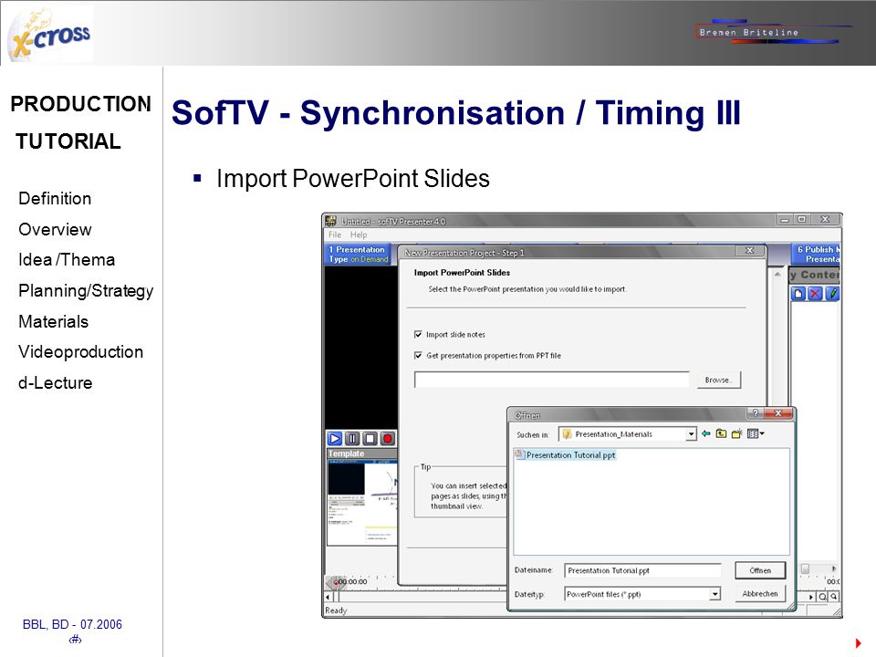Screen dimensions: 876x657
Task: Click the Abbrechen button
Action: tap(760, 593)
